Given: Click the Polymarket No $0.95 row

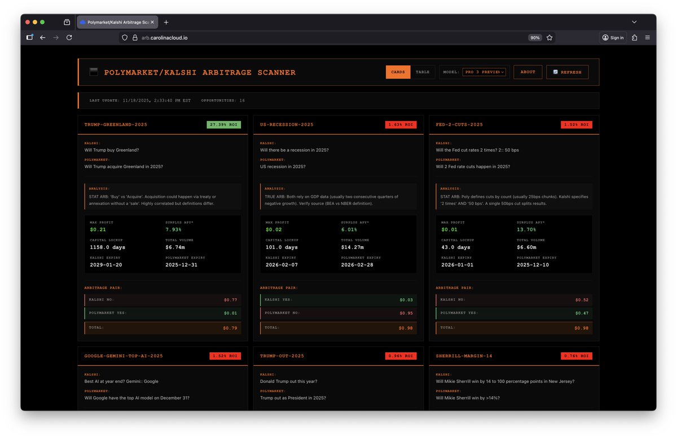Looking at the screenshot, I should 338,313.
